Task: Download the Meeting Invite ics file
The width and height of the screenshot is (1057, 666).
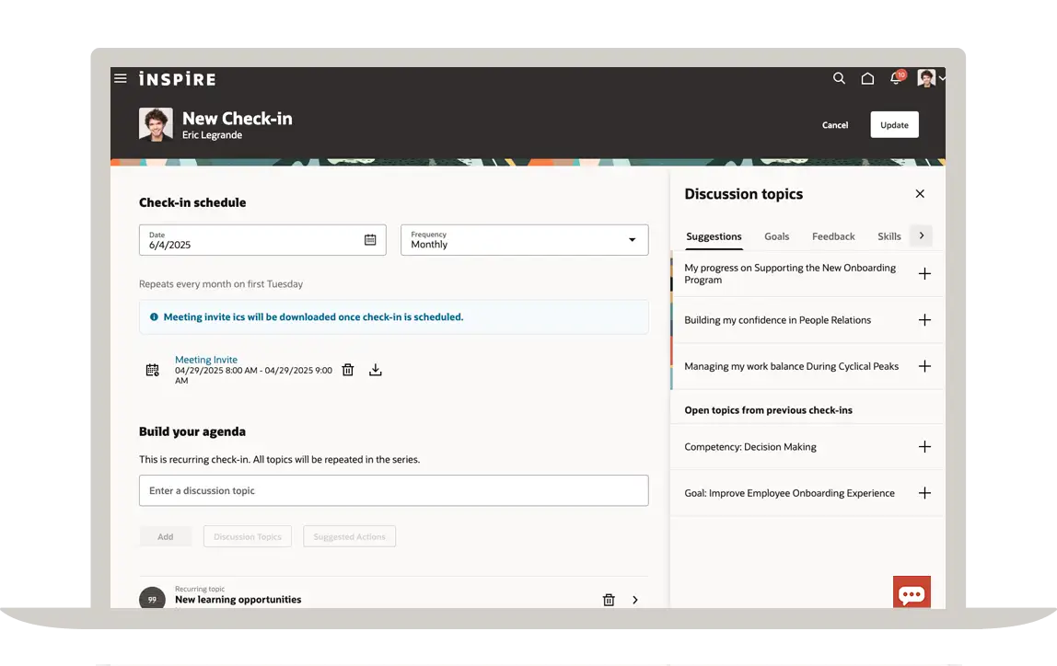Action: click(376, 370)
